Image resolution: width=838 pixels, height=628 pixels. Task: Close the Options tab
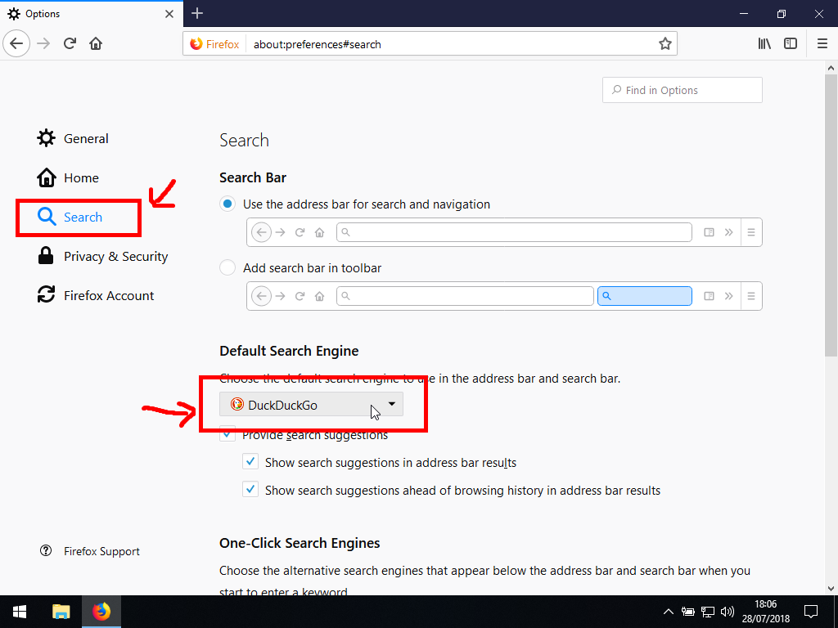[x=169, y=14]
